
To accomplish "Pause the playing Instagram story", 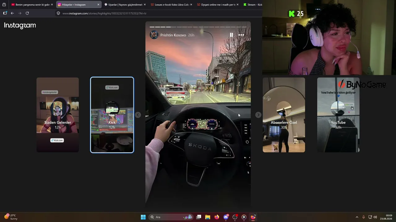I will [231, 35].
